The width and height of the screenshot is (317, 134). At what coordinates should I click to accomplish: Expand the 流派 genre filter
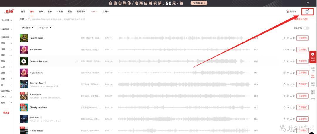[6, 43]
